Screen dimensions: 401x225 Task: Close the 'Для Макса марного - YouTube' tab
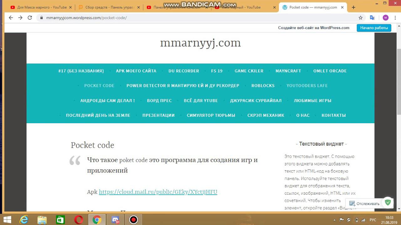click(x=70, y=7)
